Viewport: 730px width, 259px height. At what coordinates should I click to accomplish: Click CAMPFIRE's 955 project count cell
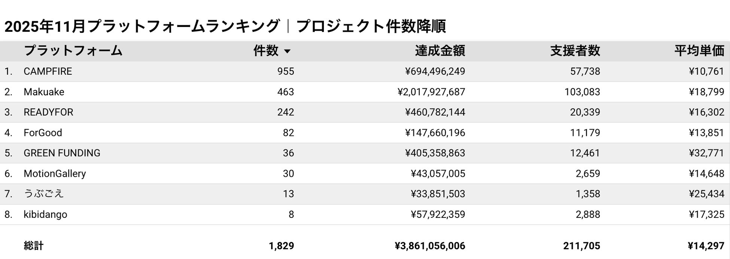tap(286, 71)
